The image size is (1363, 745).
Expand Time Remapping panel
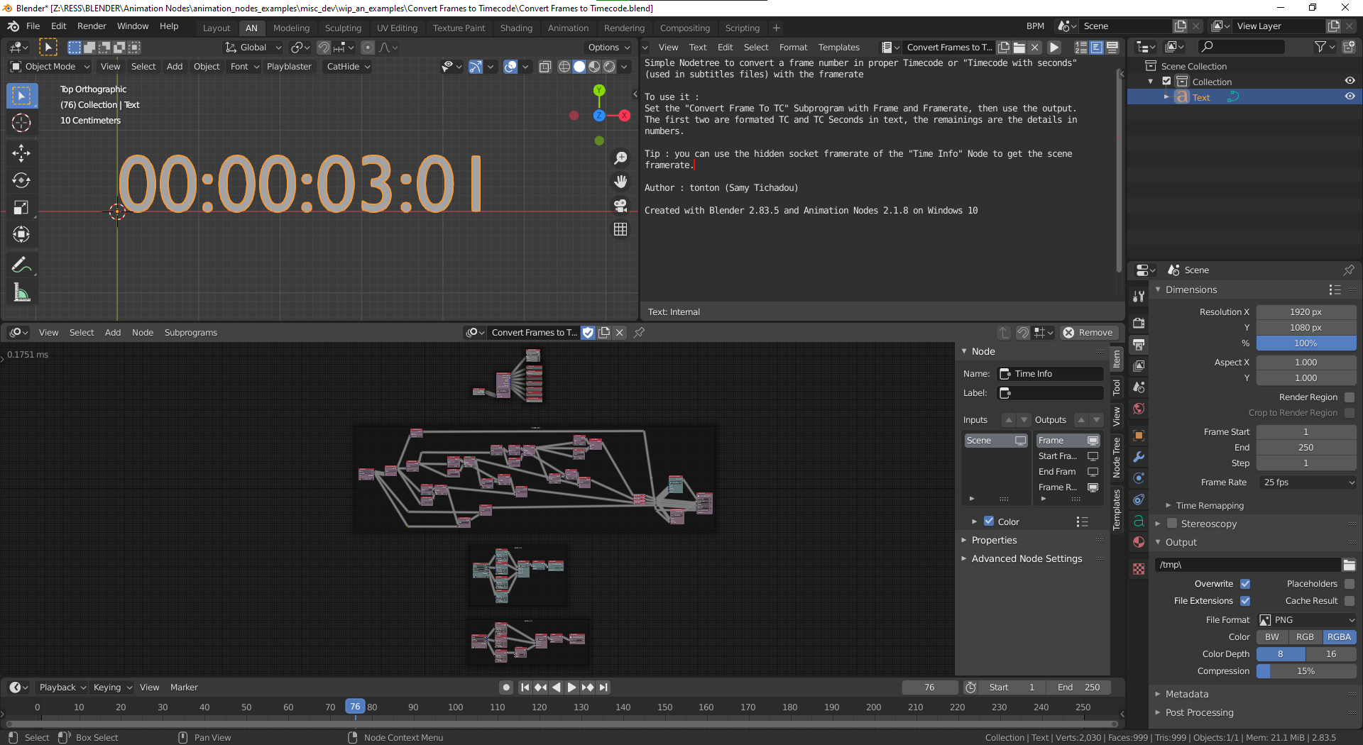click(x=1210, y=506)
